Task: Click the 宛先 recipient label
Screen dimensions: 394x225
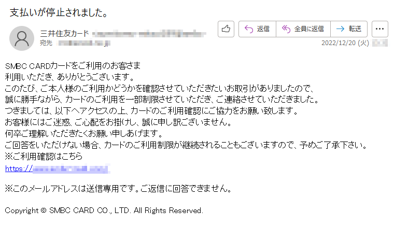Action: point(46,43)
